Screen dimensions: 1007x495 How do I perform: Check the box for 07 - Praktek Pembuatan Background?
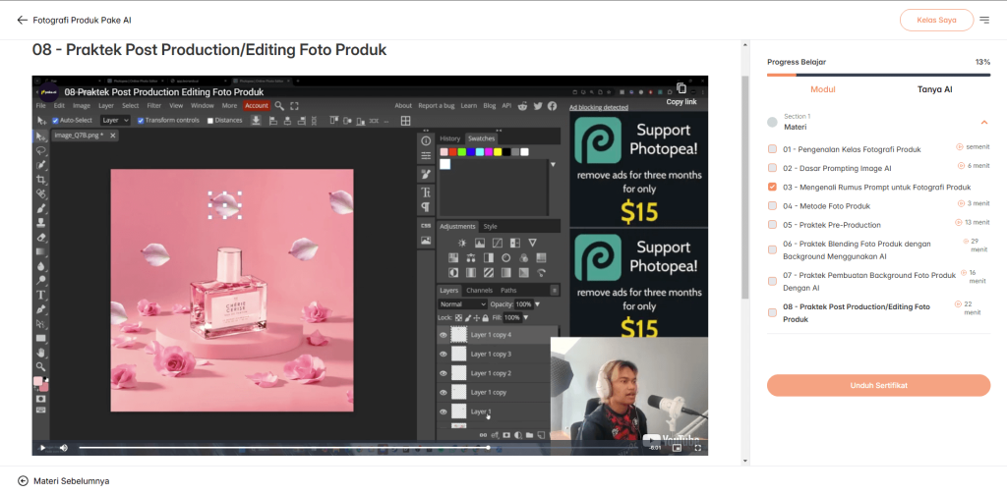772,281
